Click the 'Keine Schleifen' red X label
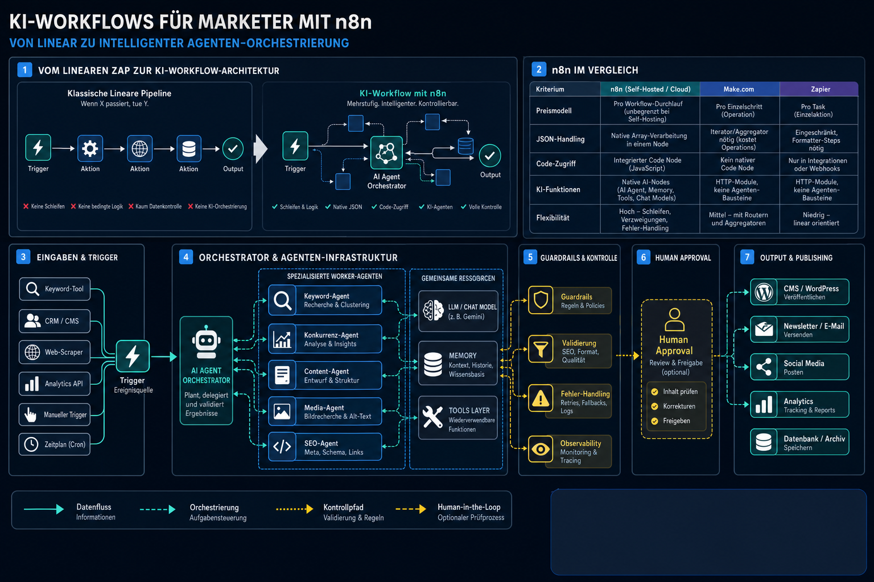Screen dimensions: 874x582 pos(44,206)
